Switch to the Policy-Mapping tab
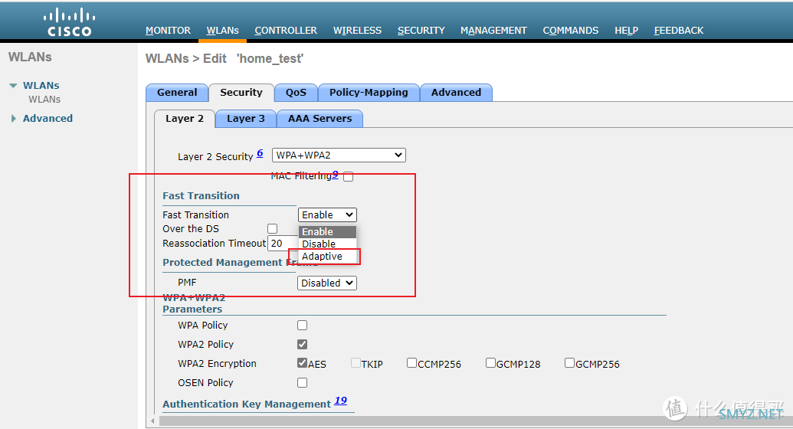Image resolution: width=793 pixels, height=429 pixels. (x=369, y=93)
